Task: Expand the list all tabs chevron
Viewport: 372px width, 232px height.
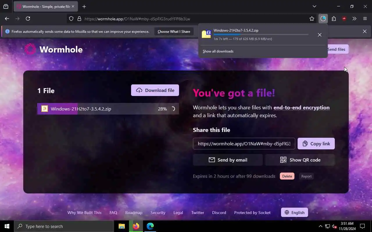Action: pyautogui.click(x=314, y=6)
